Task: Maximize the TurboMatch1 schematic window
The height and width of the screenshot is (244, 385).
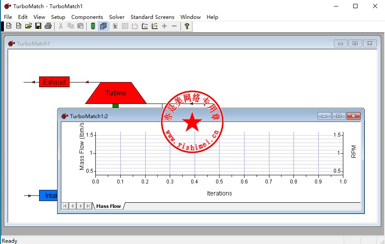Action: coord(355,43)
